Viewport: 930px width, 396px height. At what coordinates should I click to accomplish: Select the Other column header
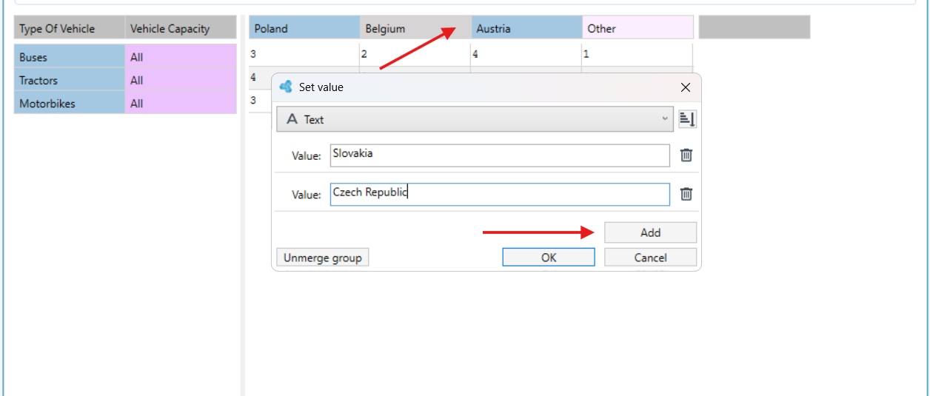[638, 29]
